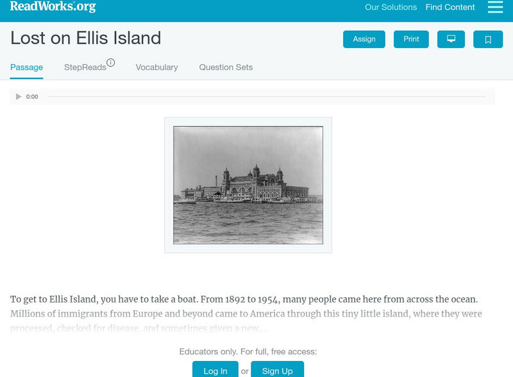
Task: Click the audio time display 0:00
Action: (32, 97)
